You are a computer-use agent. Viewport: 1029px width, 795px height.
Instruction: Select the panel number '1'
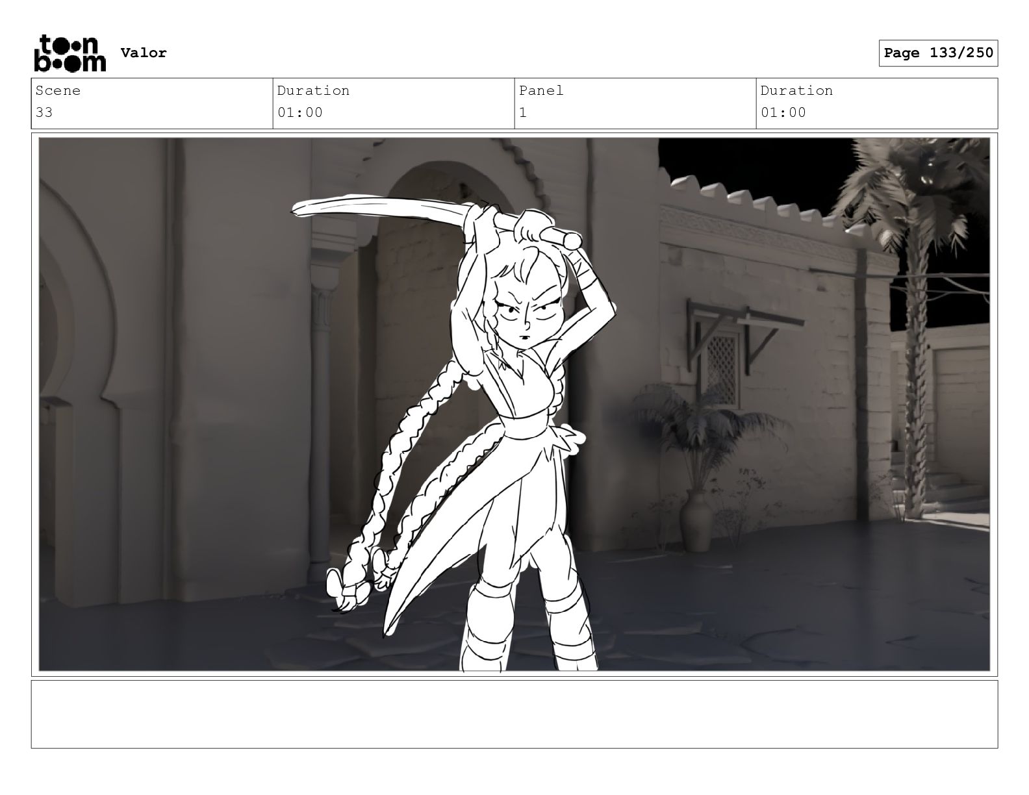click(523, 112)
